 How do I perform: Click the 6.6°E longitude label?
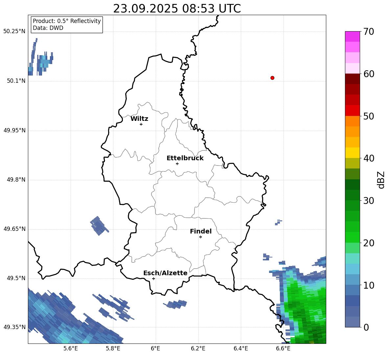point(283,348)
